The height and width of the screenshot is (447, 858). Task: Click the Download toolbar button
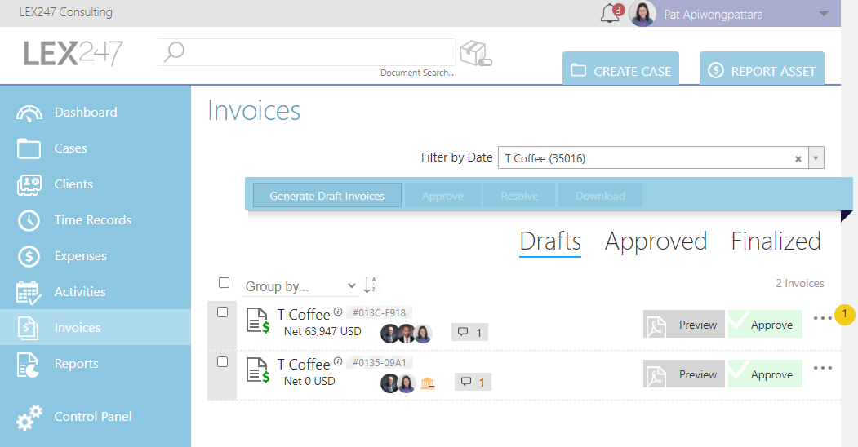[600, 196]
